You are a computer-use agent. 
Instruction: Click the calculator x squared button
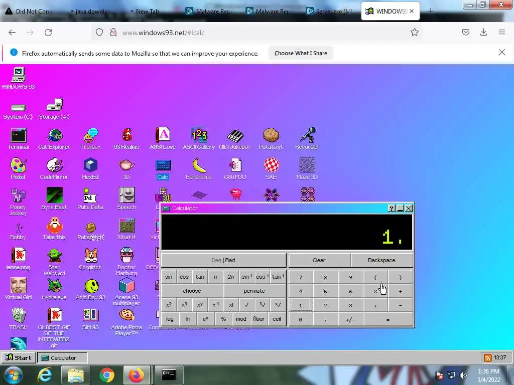pyautogui.click(x=169, y=305)
